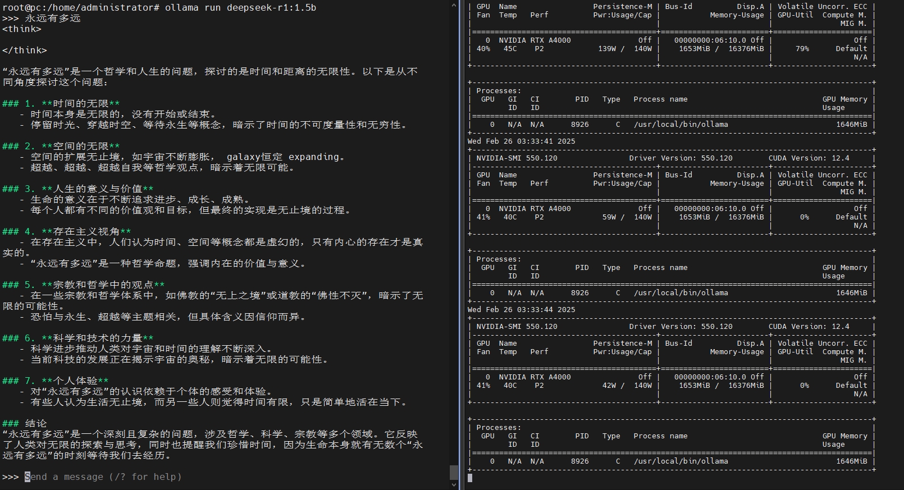Image resolution: width=904 pixels, height=490 pixels.
Task: Click the empty scrollbar track above the thumb
Action: point(454,225)
